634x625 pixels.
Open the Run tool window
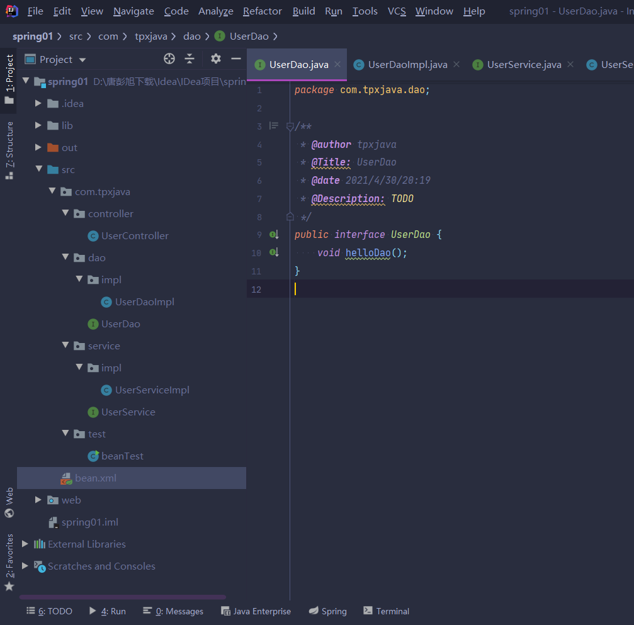coord(108,611)
